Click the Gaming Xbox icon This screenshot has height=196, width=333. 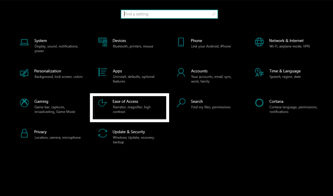coord(24,103)
